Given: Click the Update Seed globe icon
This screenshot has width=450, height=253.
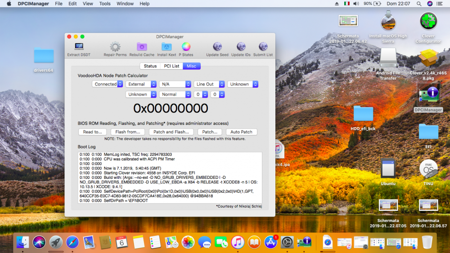Looking at the screenshot, I should click(217, 46).
